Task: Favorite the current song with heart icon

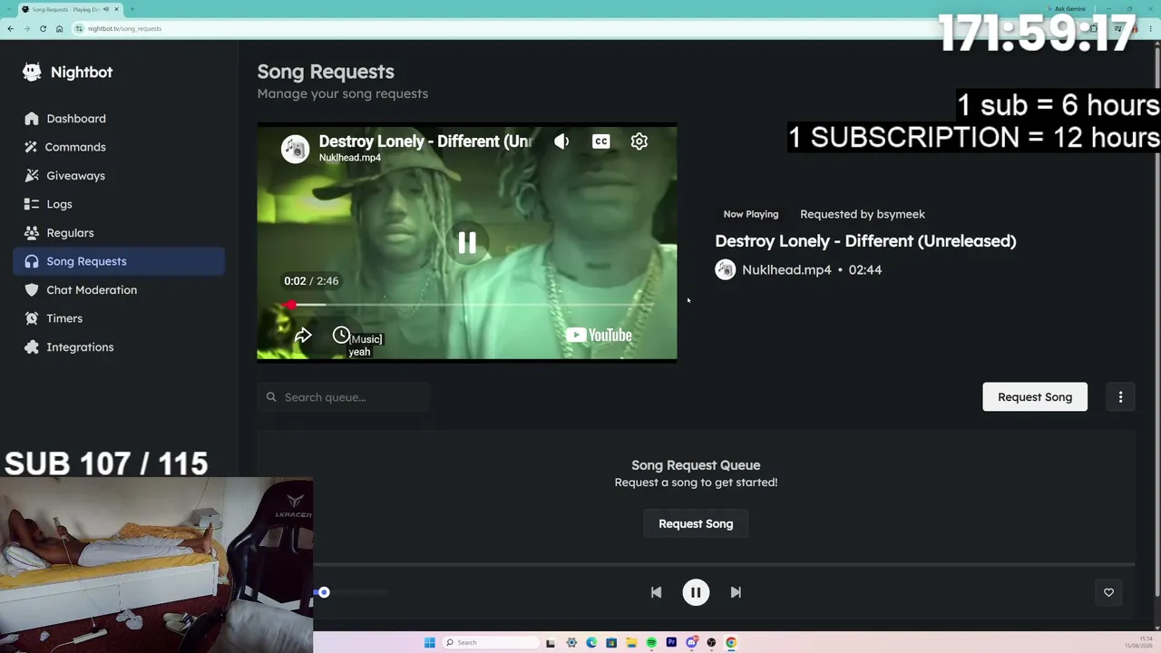Action: [1108, 592]
